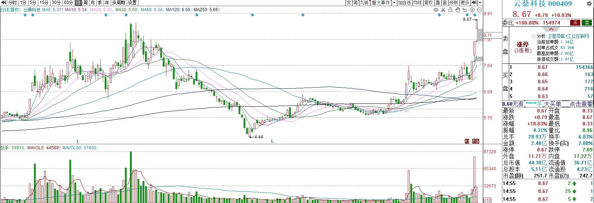The height and width of the screenshot is (203, 594).
Task: Select the 15分 period
Action: point(44,3)
